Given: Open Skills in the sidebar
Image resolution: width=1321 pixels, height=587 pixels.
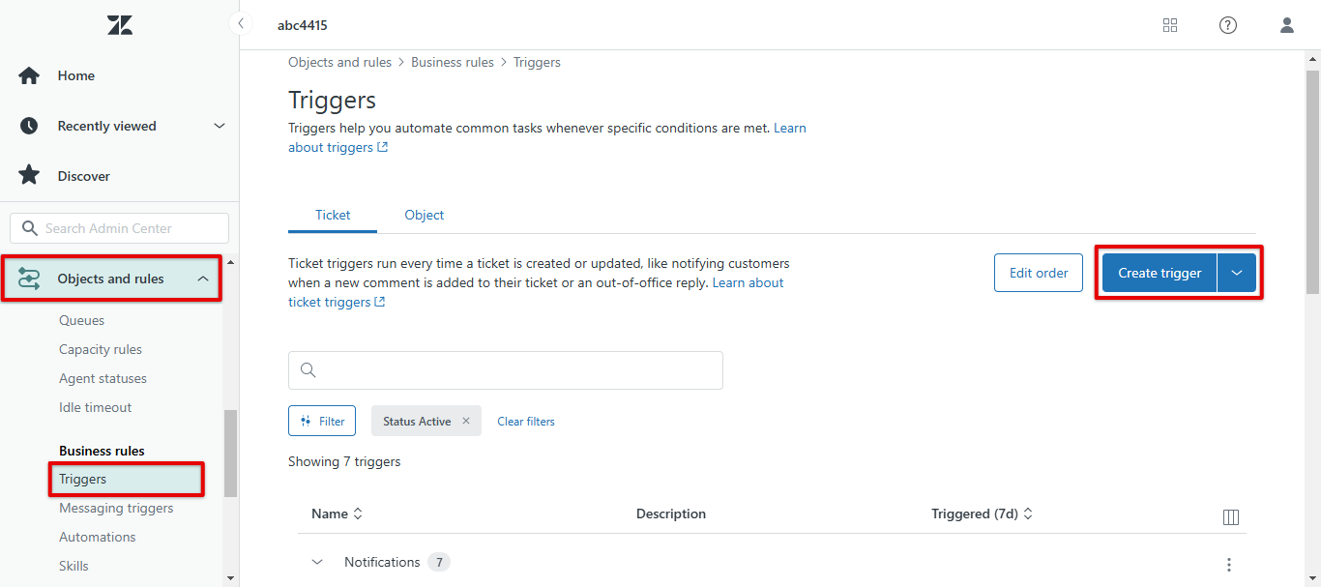Looking at the screenshot, I should pos(73,566).
